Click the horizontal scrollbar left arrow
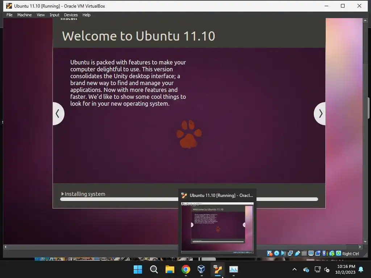 (x=5, y=247)
